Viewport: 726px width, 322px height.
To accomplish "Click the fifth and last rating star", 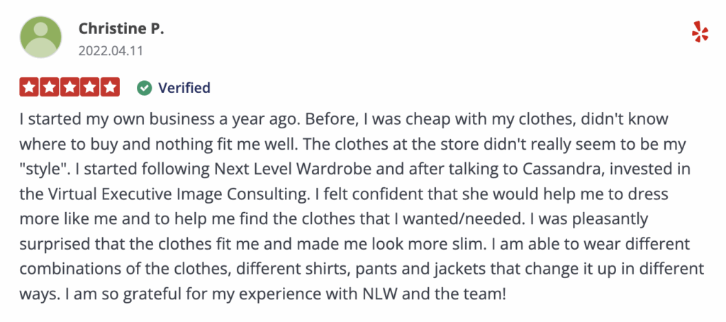I will [x=110, y=87].
